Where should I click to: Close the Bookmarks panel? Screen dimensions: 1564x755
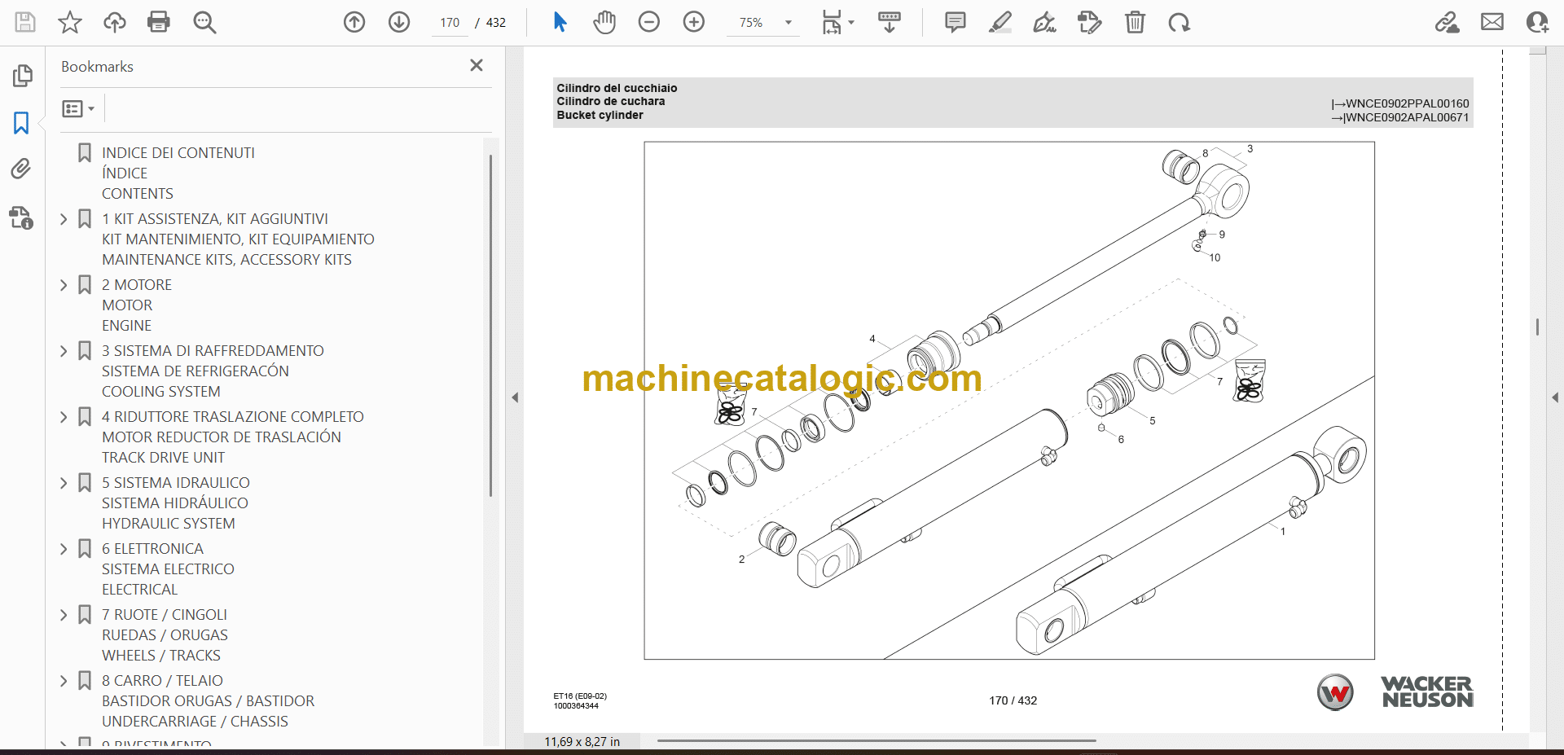477,65
